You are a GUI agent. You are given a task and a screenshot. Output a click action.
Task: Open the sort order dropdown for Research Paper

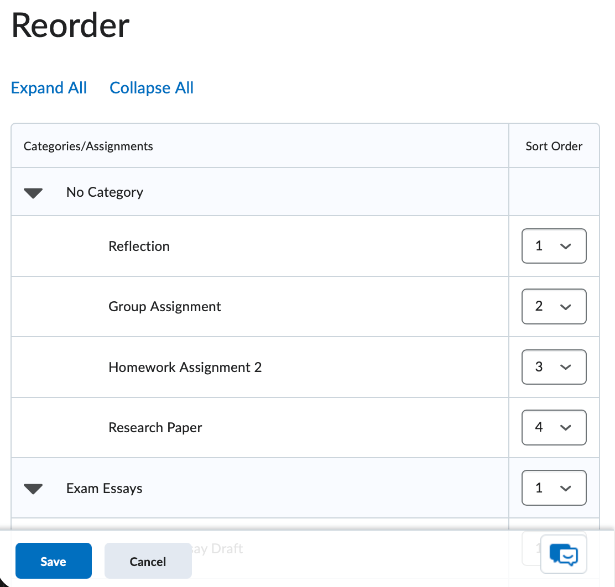[554, 427]
